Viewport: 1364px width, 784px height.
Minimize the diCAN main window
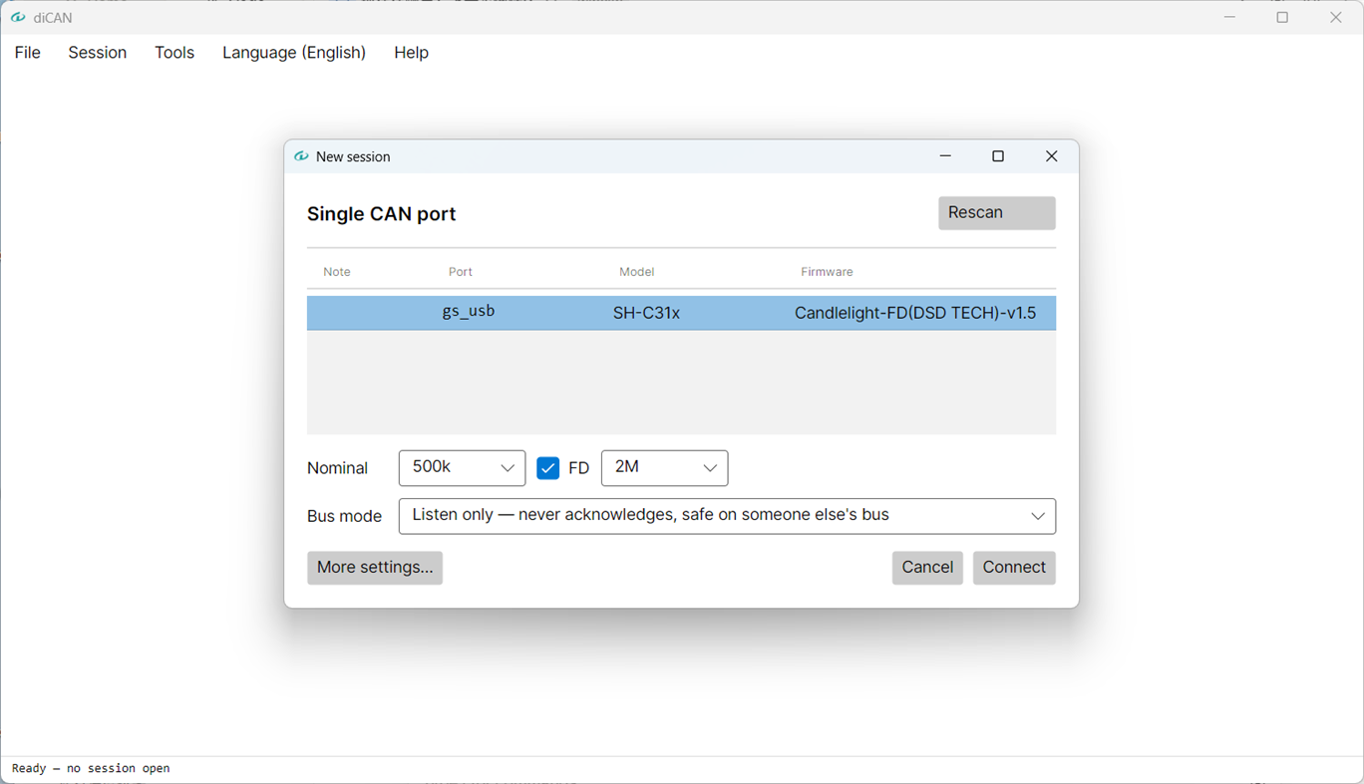pos(1229,18)
